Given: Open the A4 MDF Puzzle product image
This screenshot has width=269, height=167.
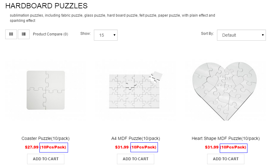Looking at the screenshot, I should point(135,90).
